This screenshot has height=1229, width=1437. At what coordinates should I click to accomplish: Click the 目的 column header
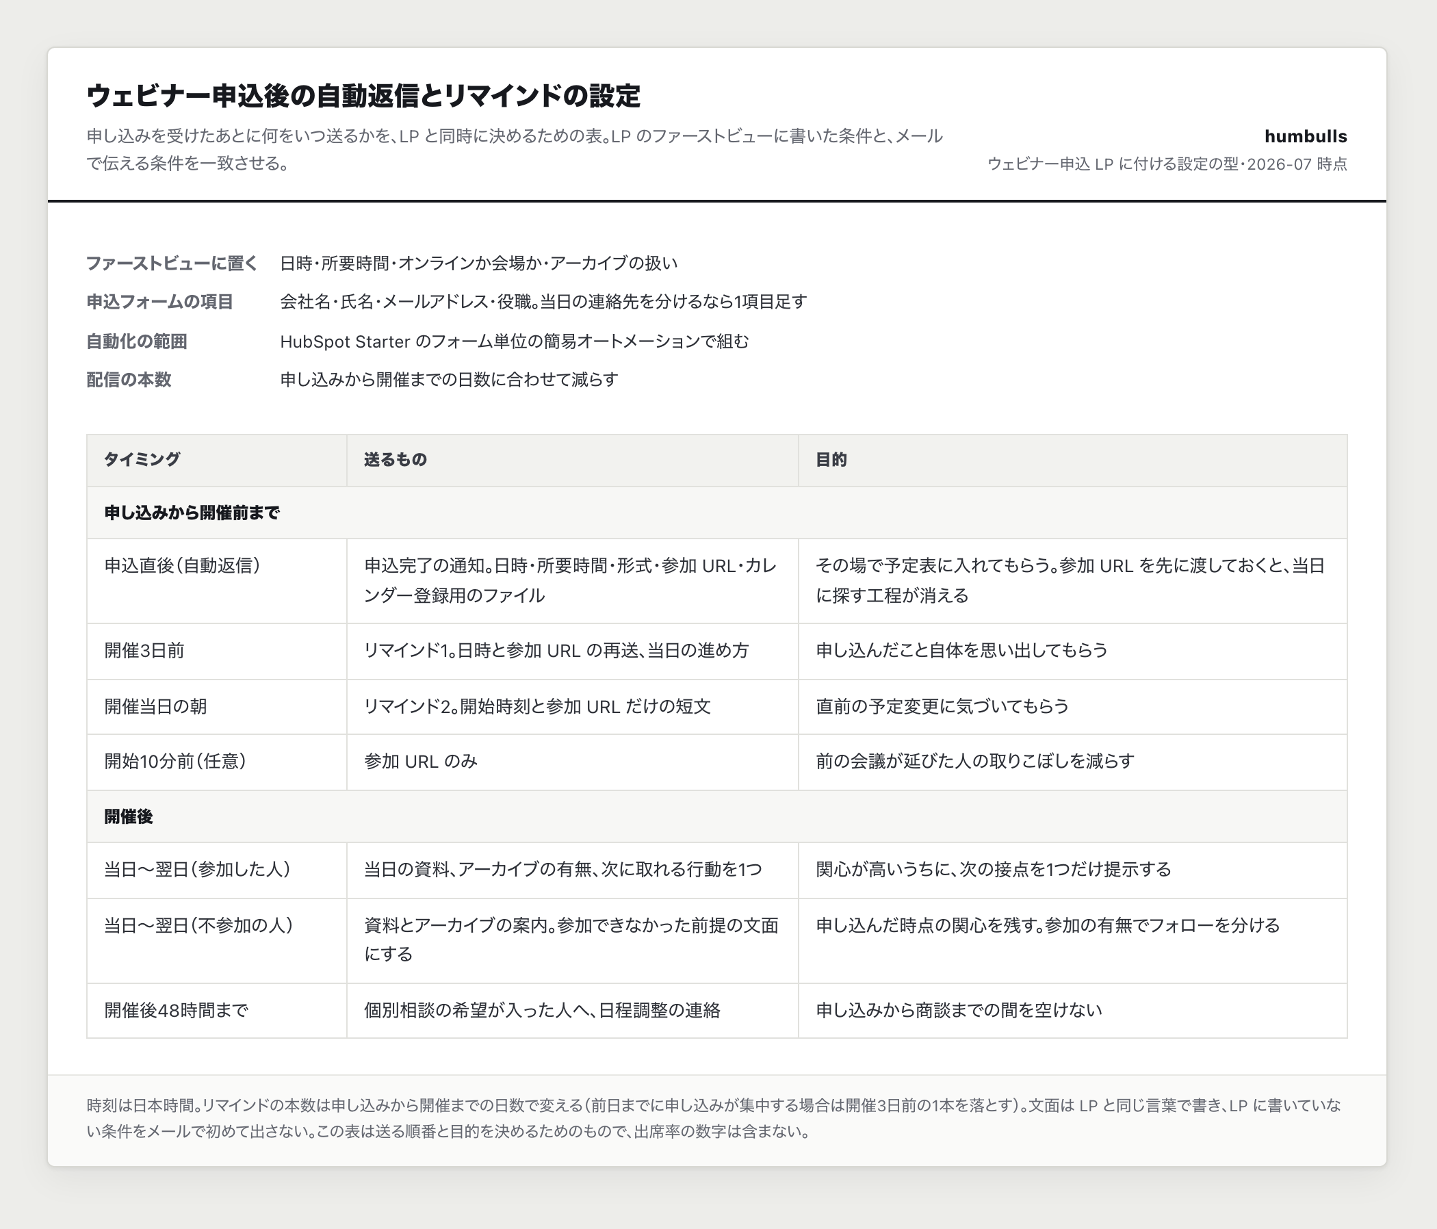point(1073,460)
